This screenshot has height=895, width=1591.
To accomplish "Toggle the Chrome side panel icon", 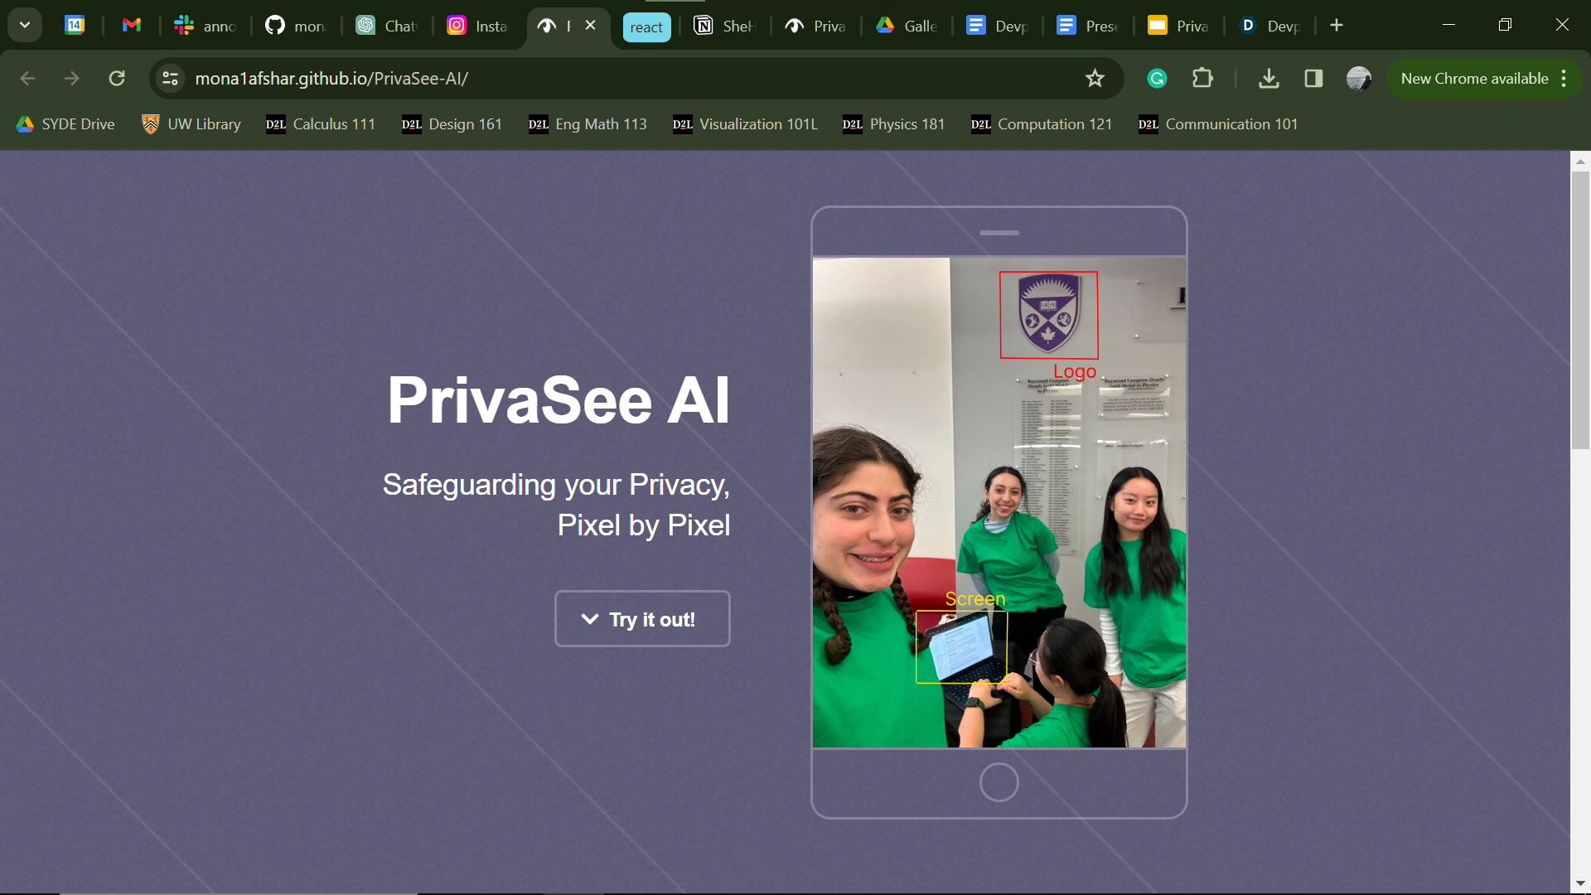I will 1313,79.
